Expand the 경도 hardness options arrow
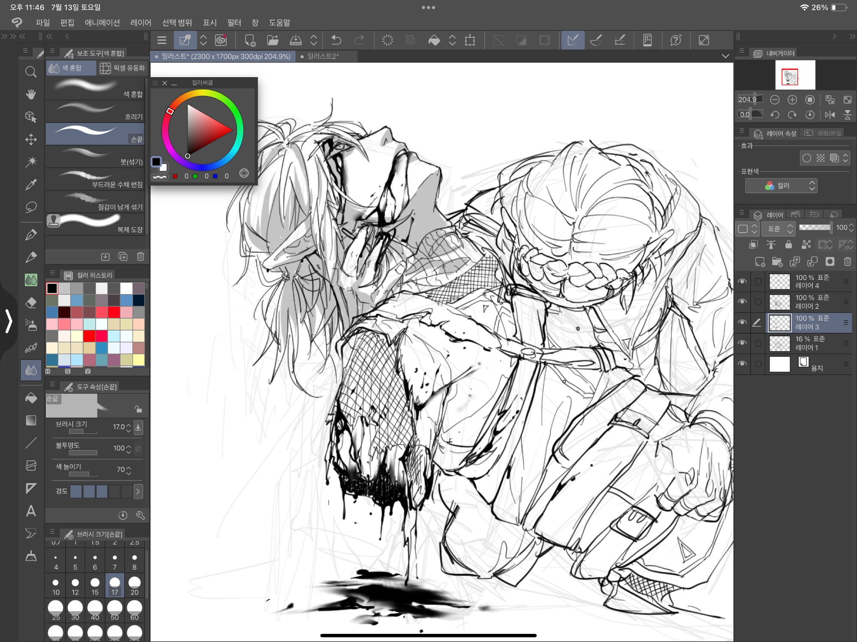The image size is (857, 642). 138,491
